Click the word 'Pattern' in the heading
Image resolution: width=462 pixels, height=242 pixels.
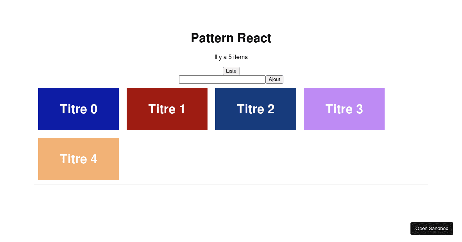pos(212,38)
